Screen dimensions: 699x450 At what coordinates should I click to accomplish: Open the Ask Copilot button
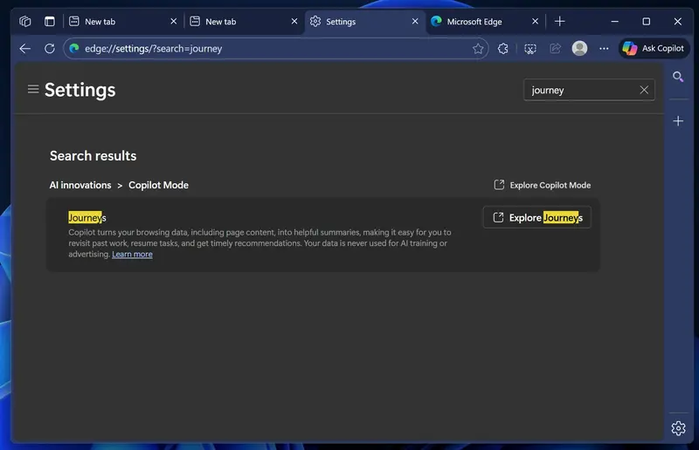tap(654, 49)
